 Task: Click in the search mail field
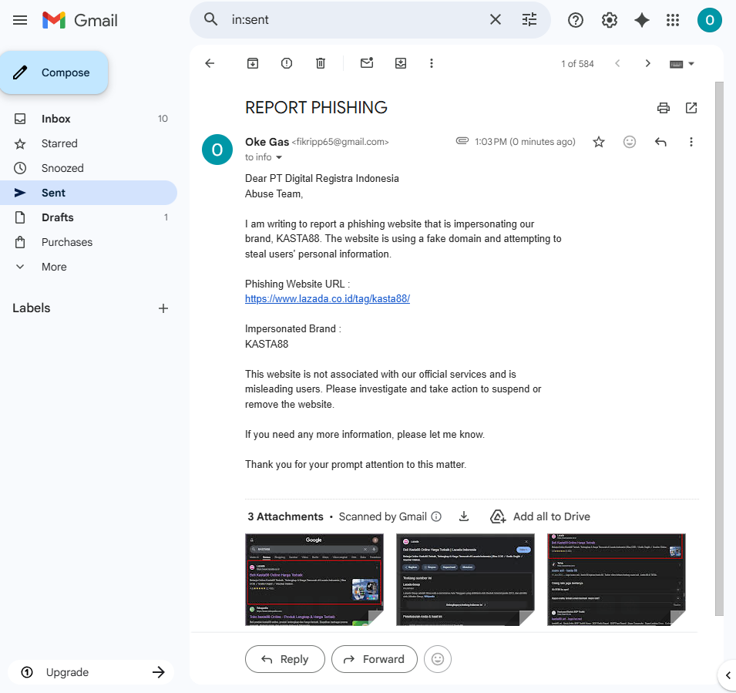357,20
